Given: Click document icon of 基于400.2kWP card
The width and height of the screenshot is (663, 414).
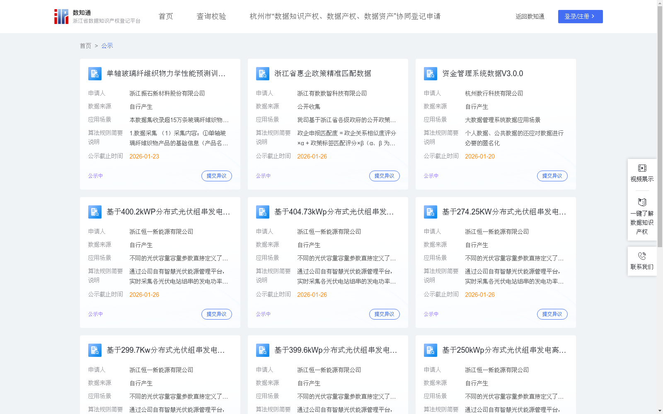Looking at the screenshot, I should [x=95, y=212].
